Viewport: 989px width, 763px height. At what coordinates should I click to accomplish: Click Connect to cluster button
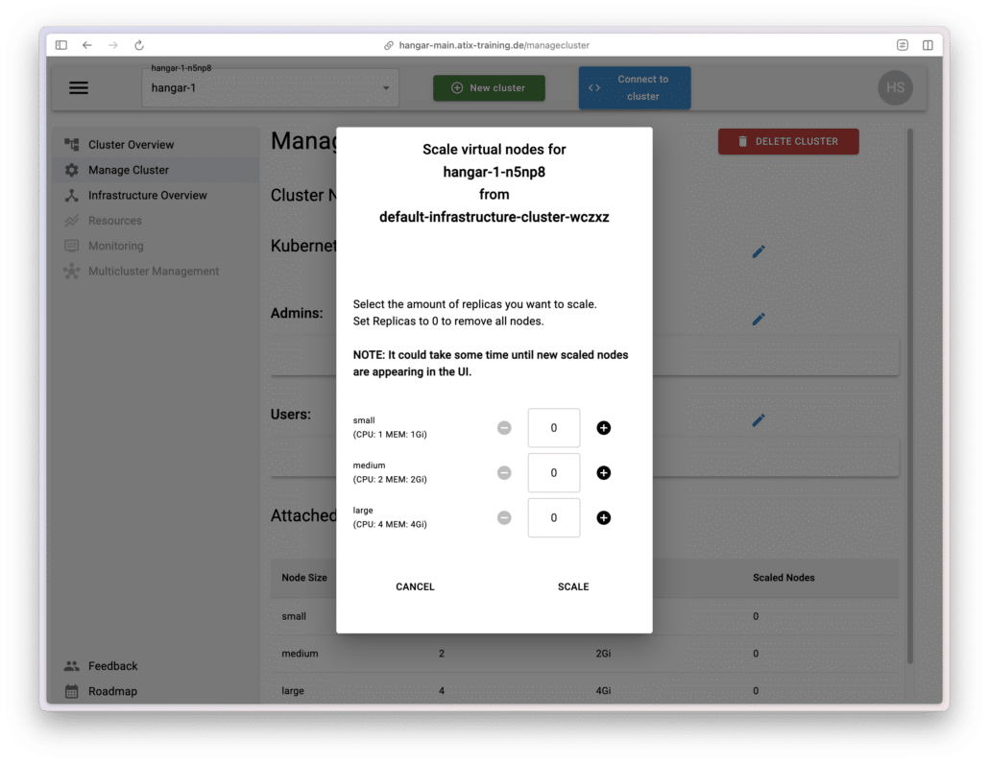tap(634, 87)
